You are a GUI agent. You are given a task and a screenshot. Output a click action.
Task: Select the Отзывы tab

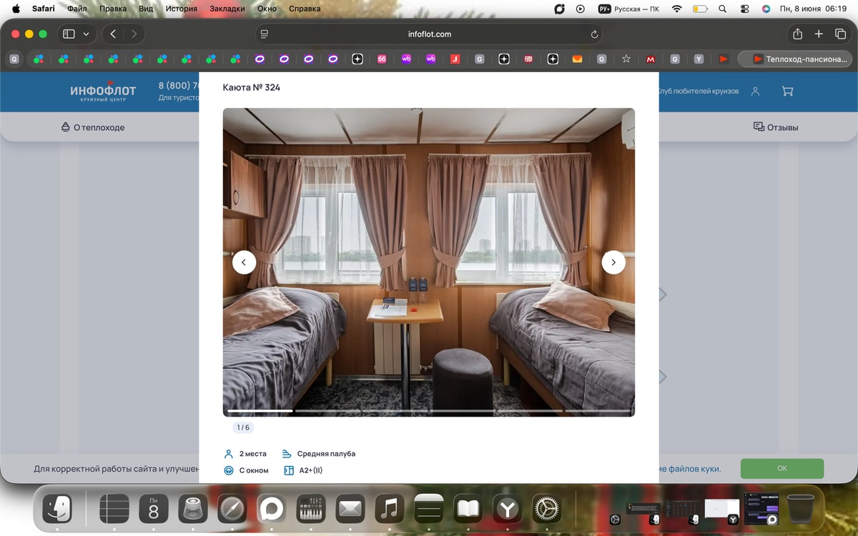point(776,127)
